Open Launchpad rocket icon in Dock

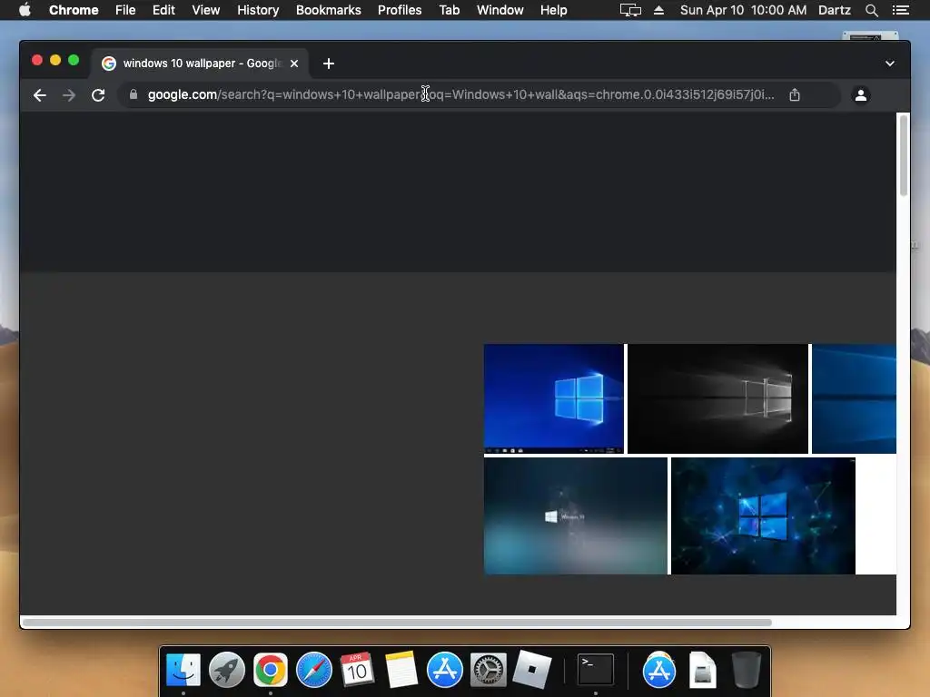tap(226, 670)
